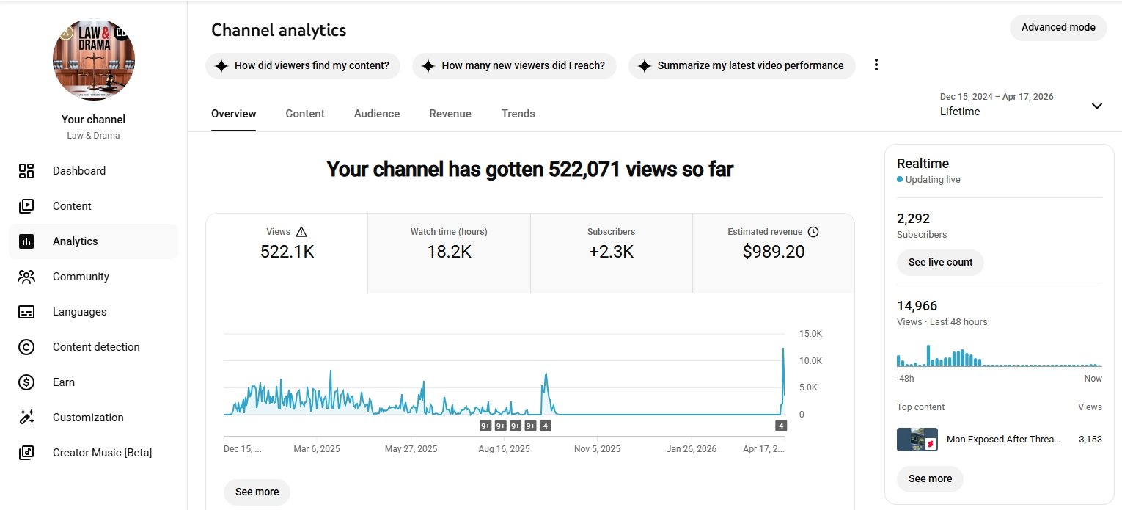Open the Man Exposed video thumbnail

pos(917,440)
